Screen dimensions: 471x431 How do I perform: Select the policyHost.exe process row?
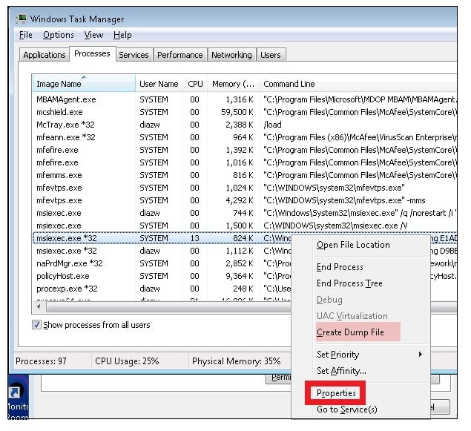tap(162, 276)
